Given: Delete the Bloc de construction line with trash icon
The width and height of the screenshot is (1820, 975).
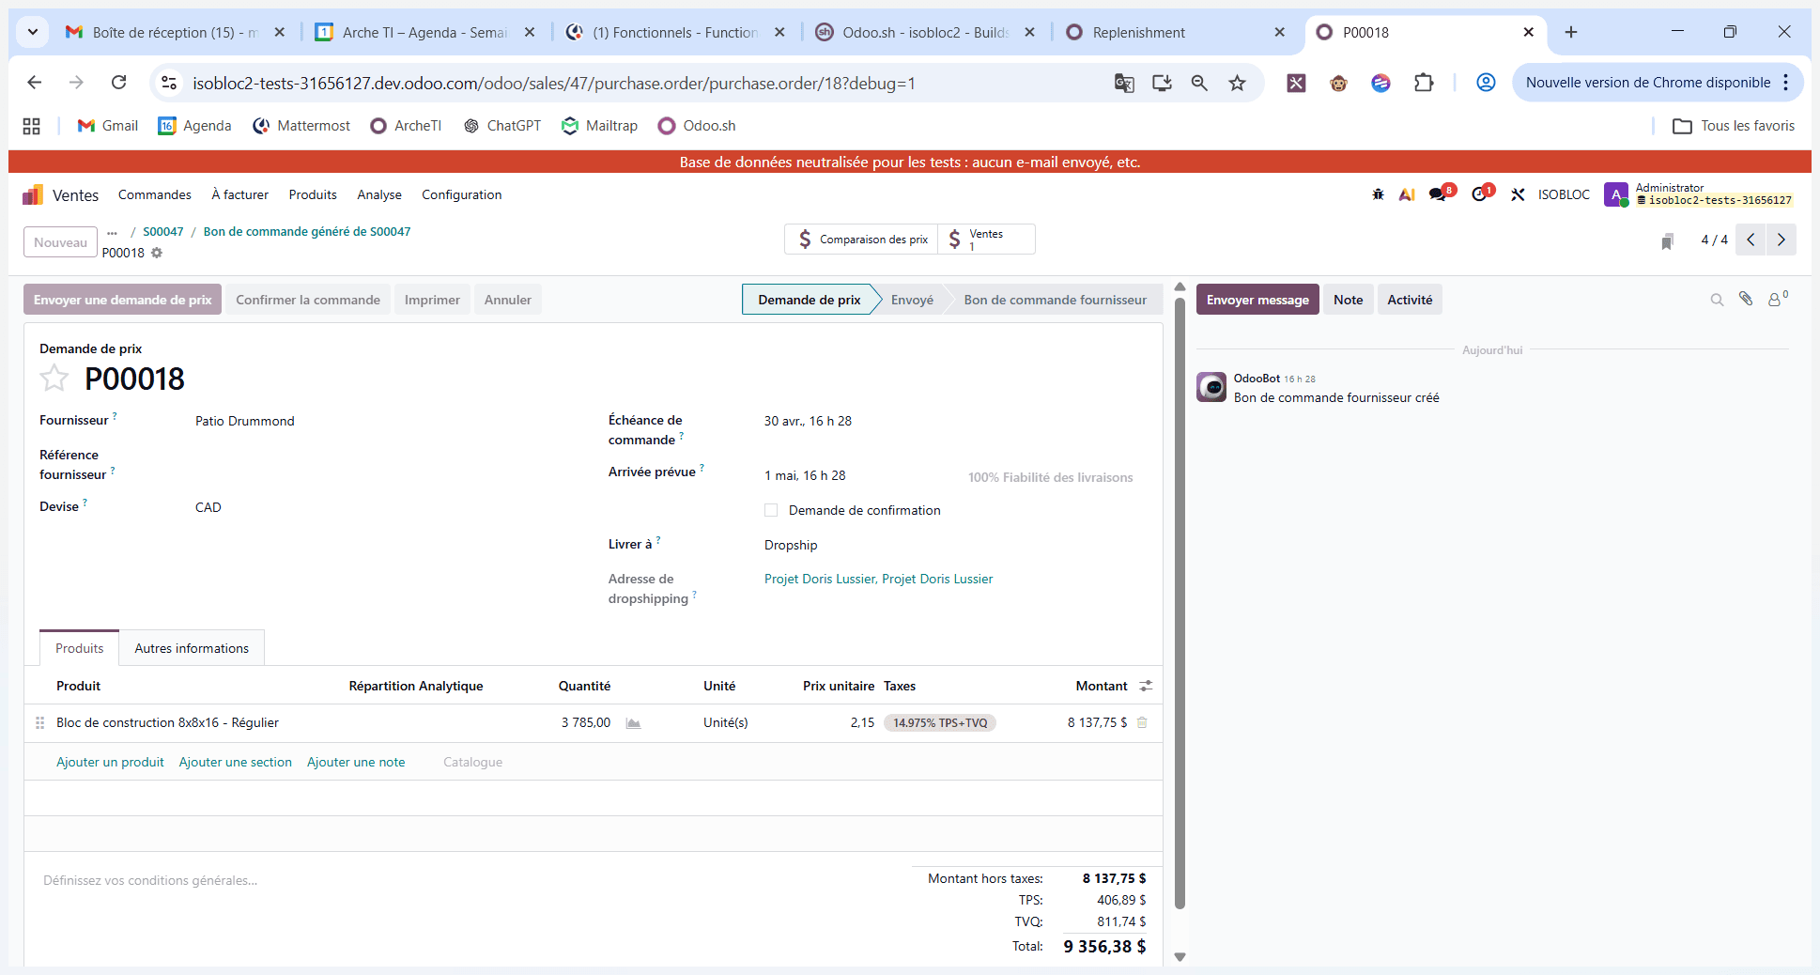Looking at the screenshot, I should [1142, 722].
